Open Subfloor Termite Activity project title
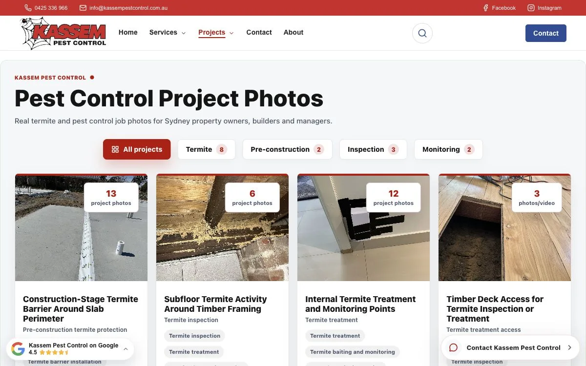This screenshot has width=586, height=366. 215,304
